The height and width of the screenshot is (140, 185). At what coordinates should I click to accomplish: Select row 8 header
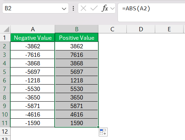[x=5, y=97]
